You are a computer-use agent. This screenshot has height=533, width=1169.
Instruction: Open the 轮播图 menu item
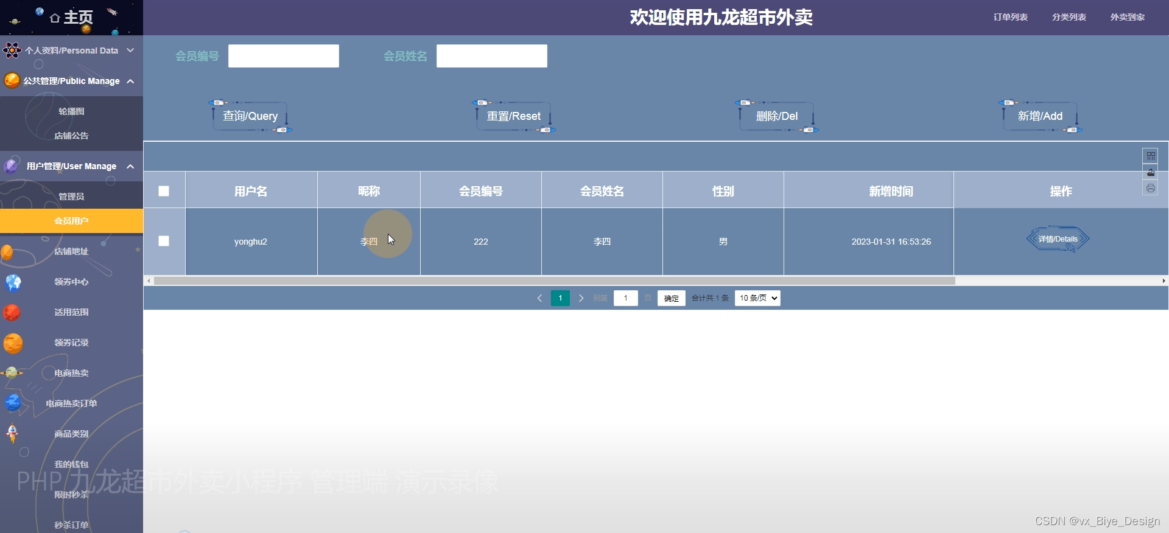[x=71, y=111]
